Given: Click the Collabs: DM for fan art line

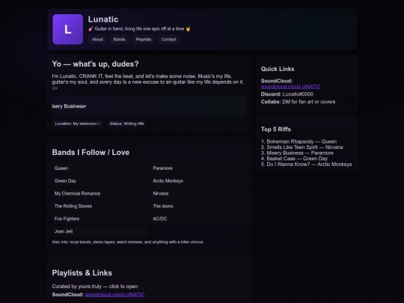Looking at the screenshot, I should point(298,102).
